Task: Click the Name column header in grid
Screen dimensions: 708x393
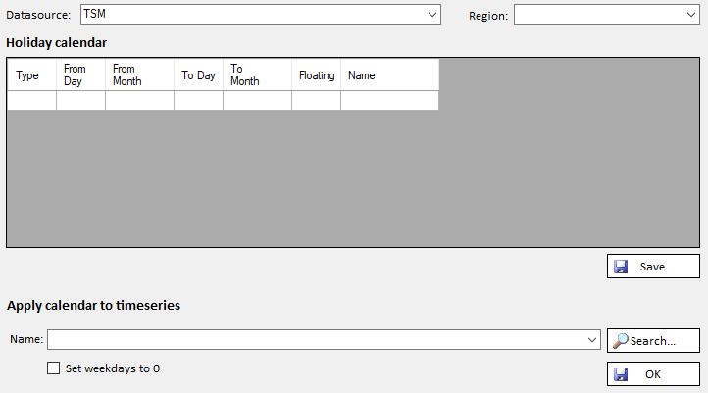Action: tap(388, 75)
